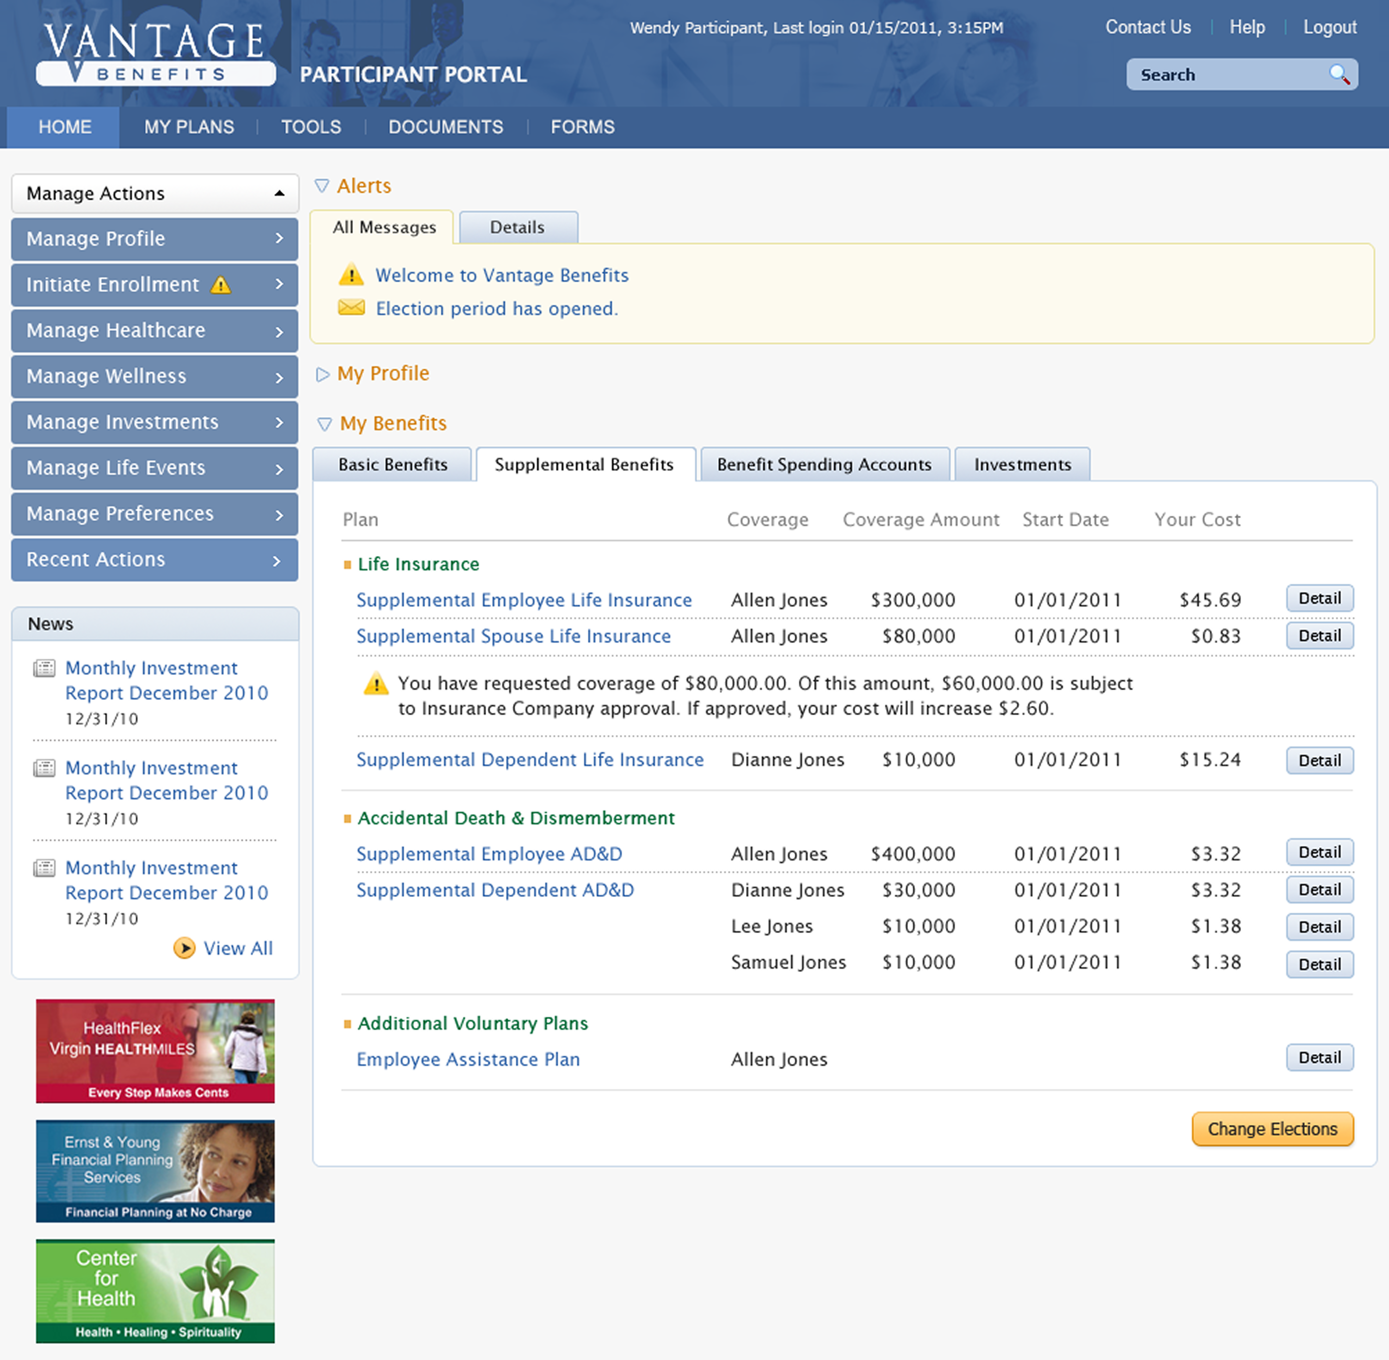The width and height of the screenshot is (1389, 1360).
Task: Open the MY PLANS navigation menu
Action: (189, 127)
